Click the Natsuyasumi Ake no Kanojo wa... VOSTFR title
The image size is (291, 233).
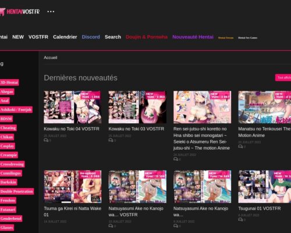(136, 211)
